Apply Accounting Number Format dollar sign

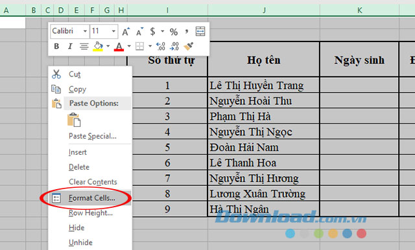tap(152, 32)
